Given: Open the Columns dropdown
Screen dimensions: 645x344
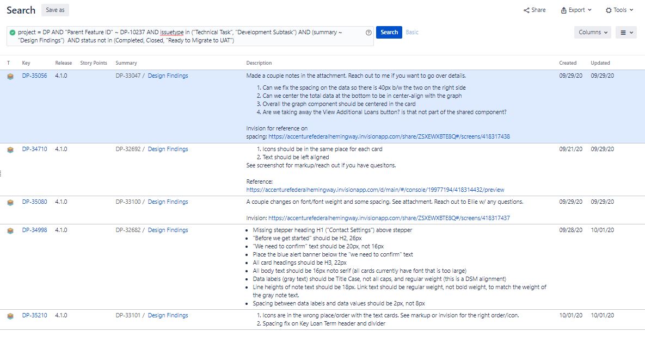Looking at the screenshot, I should (592, 32).
